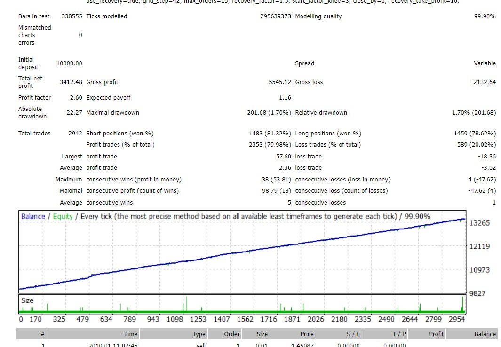Select the Loss trades value 589 (20.02%)

(477, 145)
